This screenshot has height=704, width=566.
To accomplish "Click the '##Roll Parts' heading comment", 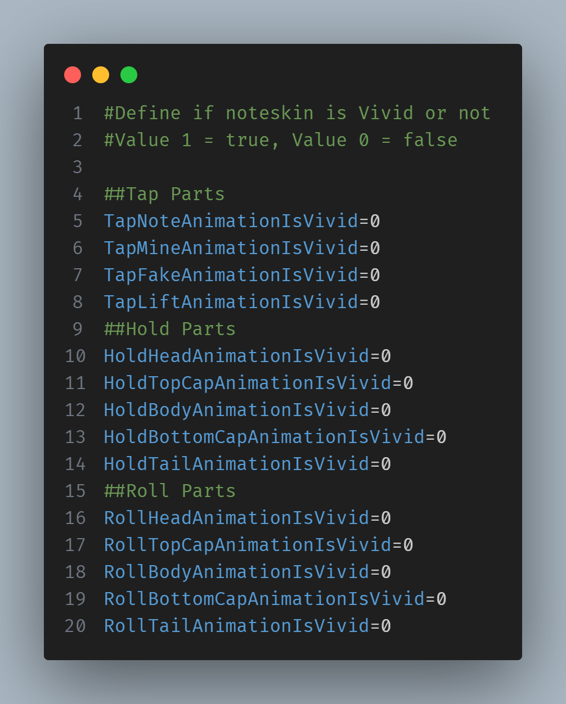I will 170,491.
